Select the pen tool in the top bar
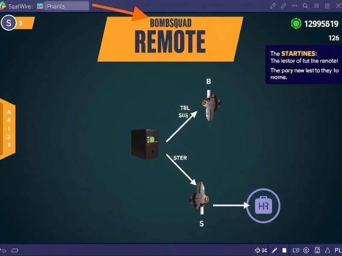The image size is (342, 256). [x=283, y=6]
